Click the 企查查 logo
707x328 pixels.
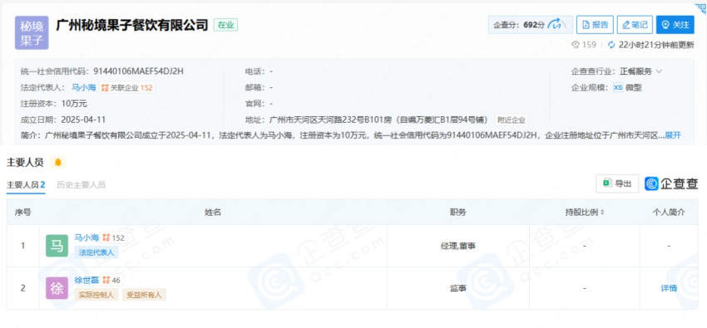(671, 184)
